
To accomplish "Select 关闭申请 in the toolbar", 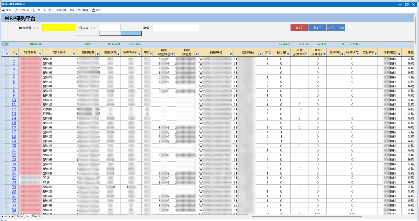I will click(83, 10).
